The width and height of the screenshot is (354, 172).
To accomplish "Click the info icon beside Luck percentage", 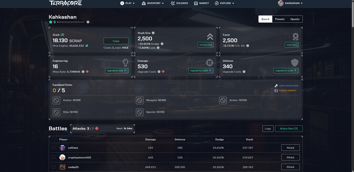I will click(x=158, y=47).
